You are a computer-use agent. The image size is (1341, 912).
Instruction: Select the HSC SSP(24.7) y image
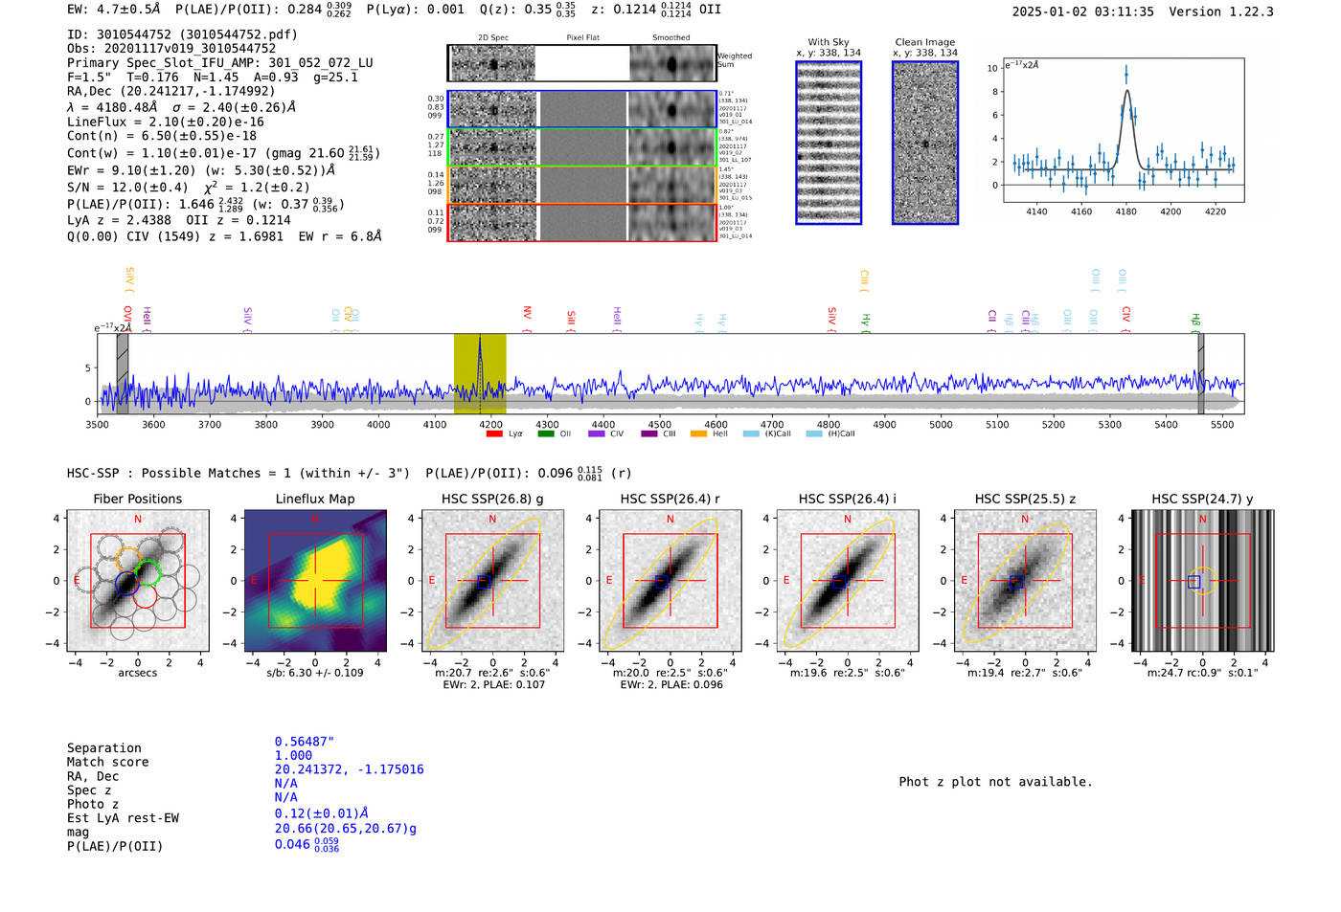tap(1203, 581)
